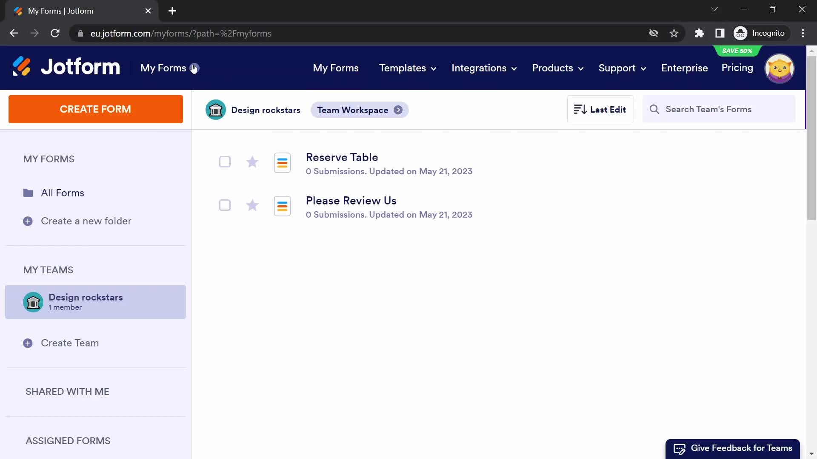Click the feedback chat icon
Viewport: 817px width, 459px height.
[x=680, y=449]
